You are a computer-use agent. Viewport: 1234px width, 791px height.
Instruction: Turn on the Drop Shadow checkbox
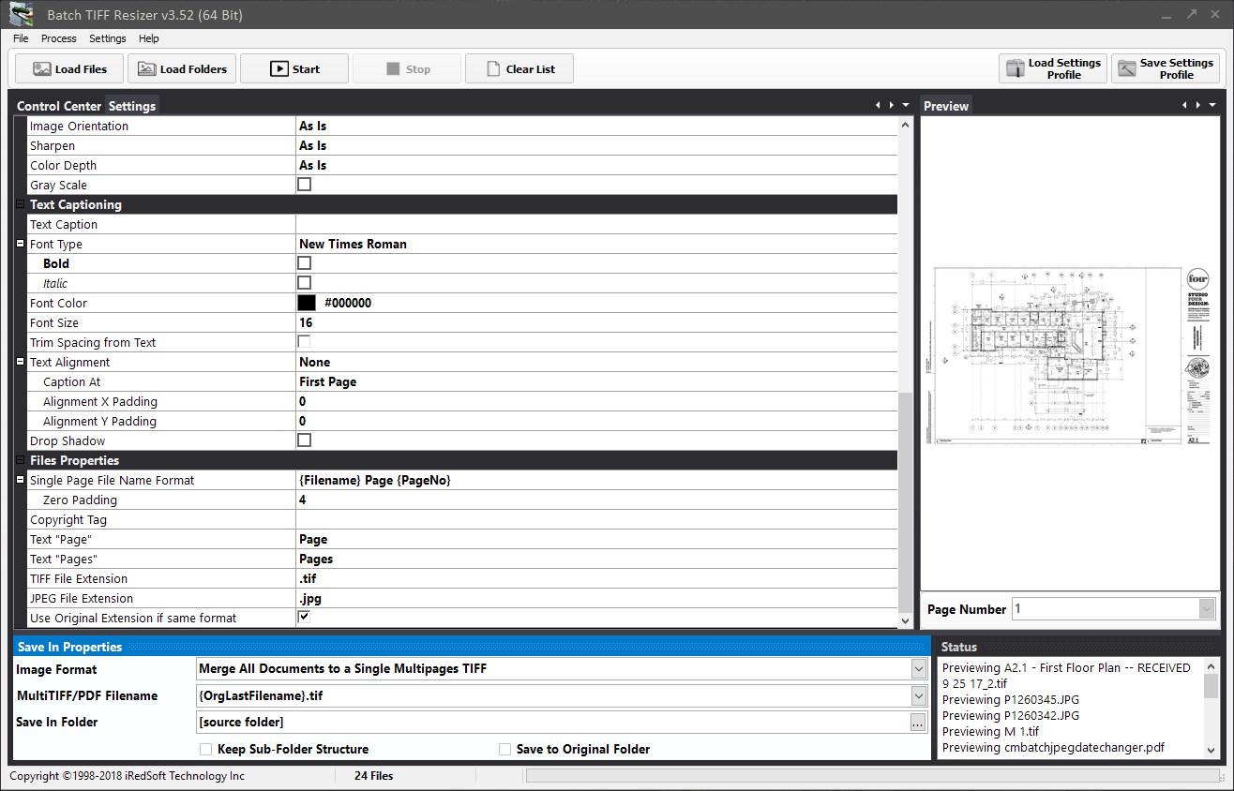pyautogui.click(x=304, y=440)
